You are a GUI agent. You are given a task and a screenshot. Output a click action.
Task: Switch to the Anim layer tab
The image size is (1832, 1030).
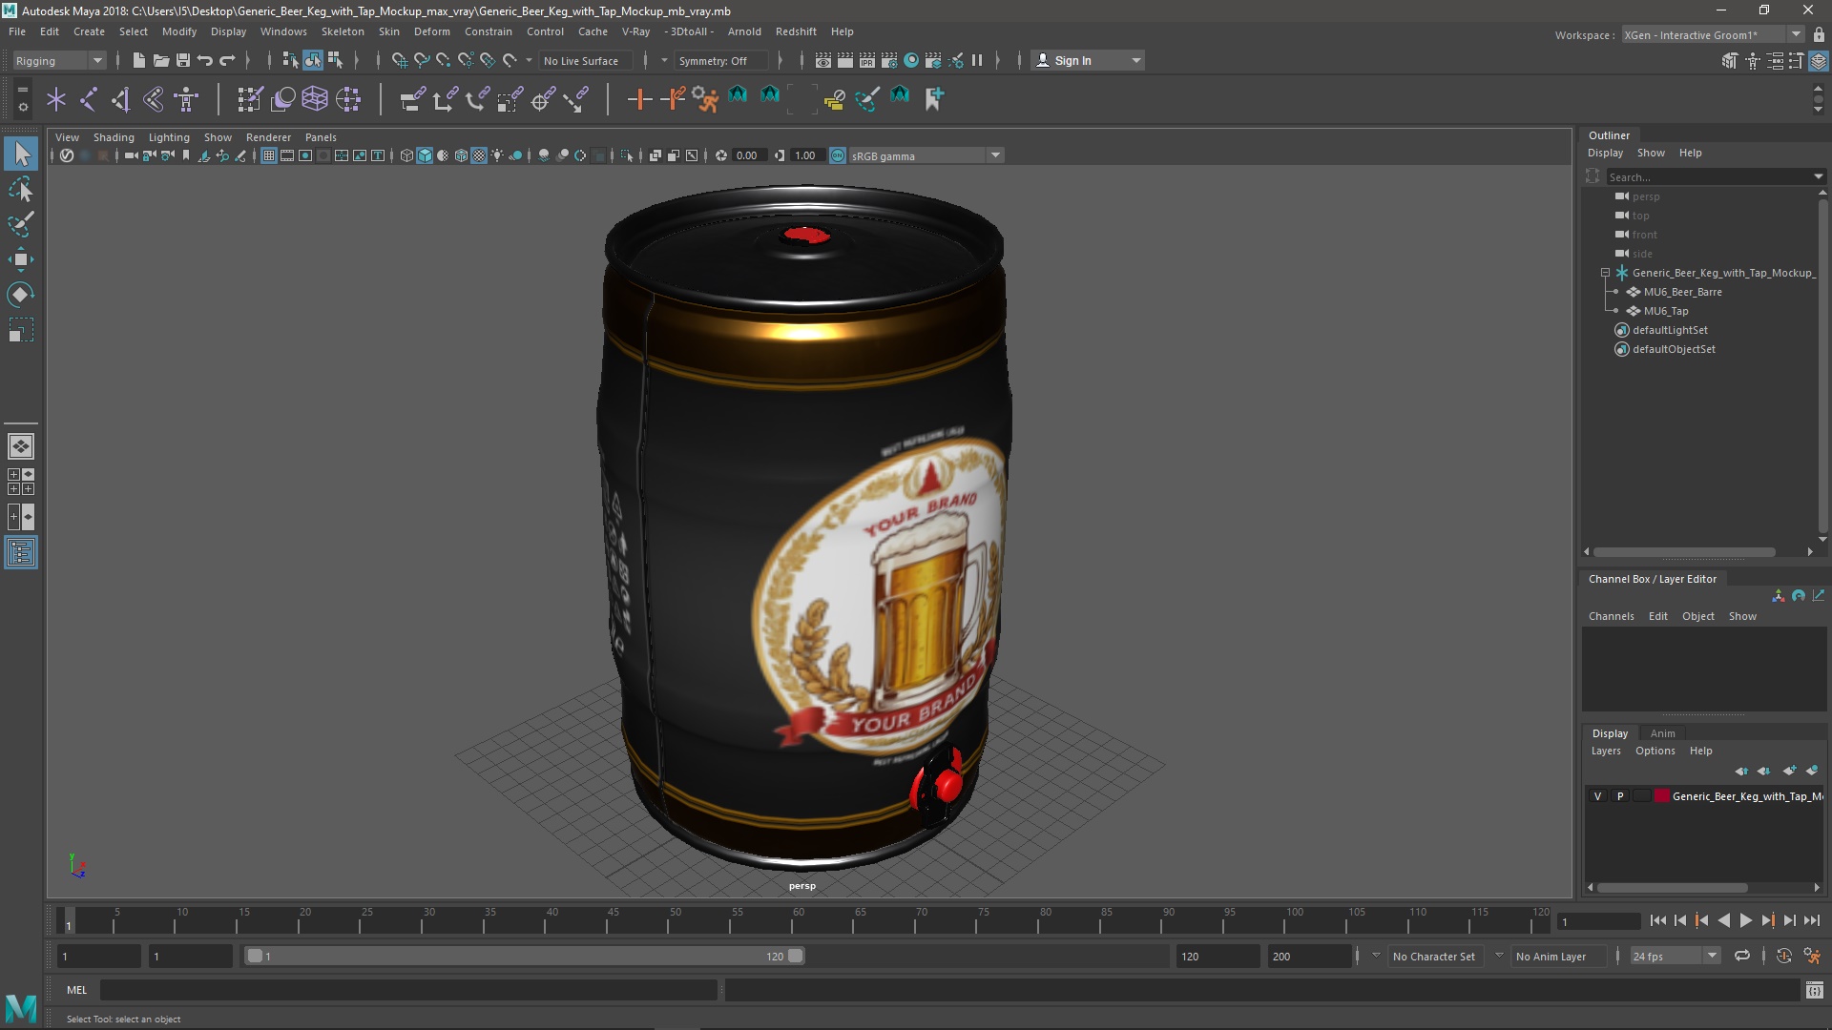(1662, 732)
